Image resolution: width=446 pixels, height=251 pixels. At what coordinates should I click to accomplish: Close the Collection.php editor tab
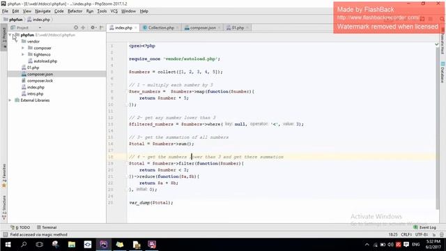coord(178,28)
